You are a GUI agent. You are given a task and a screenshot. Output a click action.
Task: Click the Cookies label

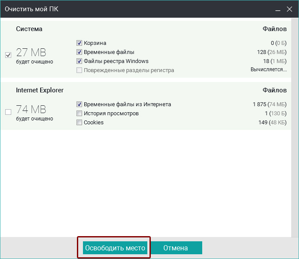(94, 123)
